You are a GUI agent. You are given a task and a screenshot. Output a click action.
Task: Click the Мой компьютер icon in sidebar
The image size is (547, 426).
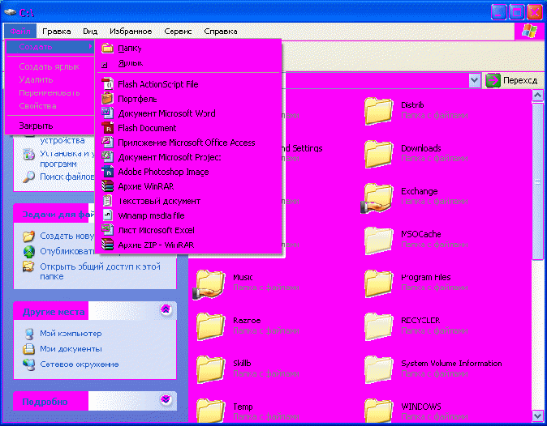(29, 334)
